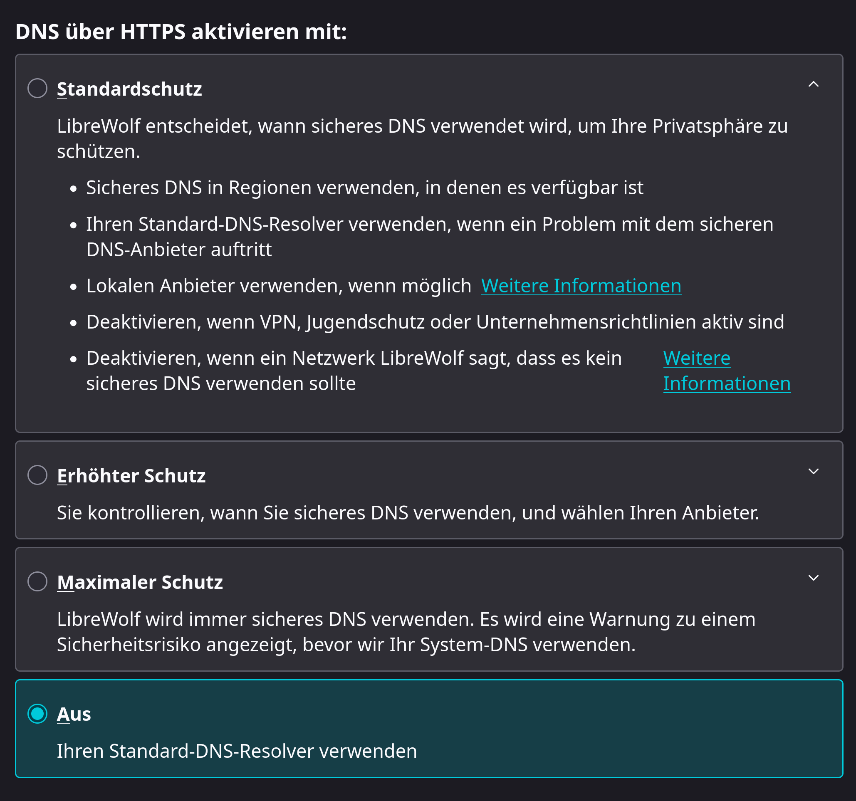Screen dimensions: 856x801
Task: Select the Maximaler Schutz radio button
Action: (x=37, y=581)
